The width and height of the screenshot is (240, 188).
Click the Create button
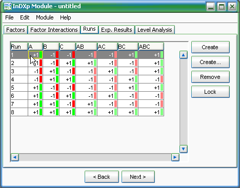210,47
